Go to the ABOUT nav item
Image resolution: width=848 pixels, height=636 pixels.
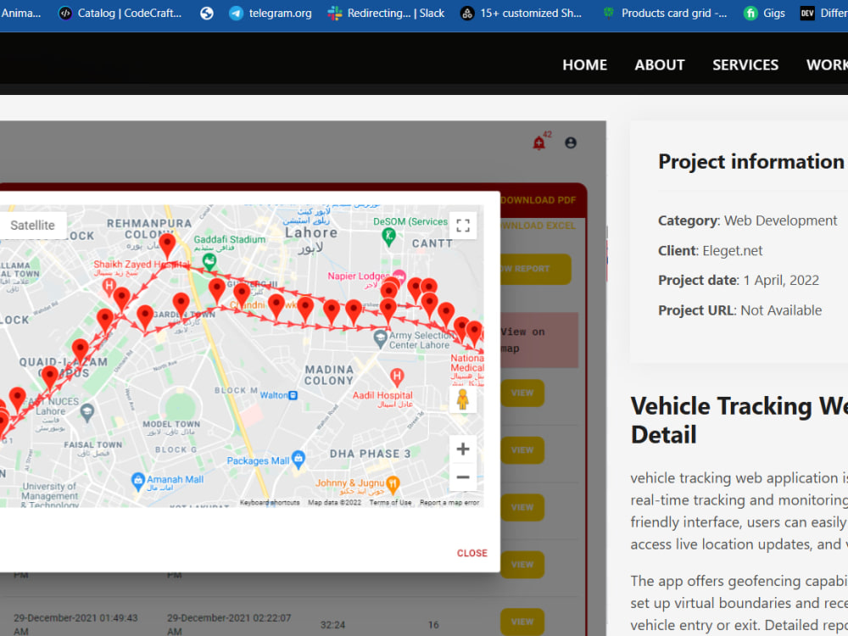point(659,65)
